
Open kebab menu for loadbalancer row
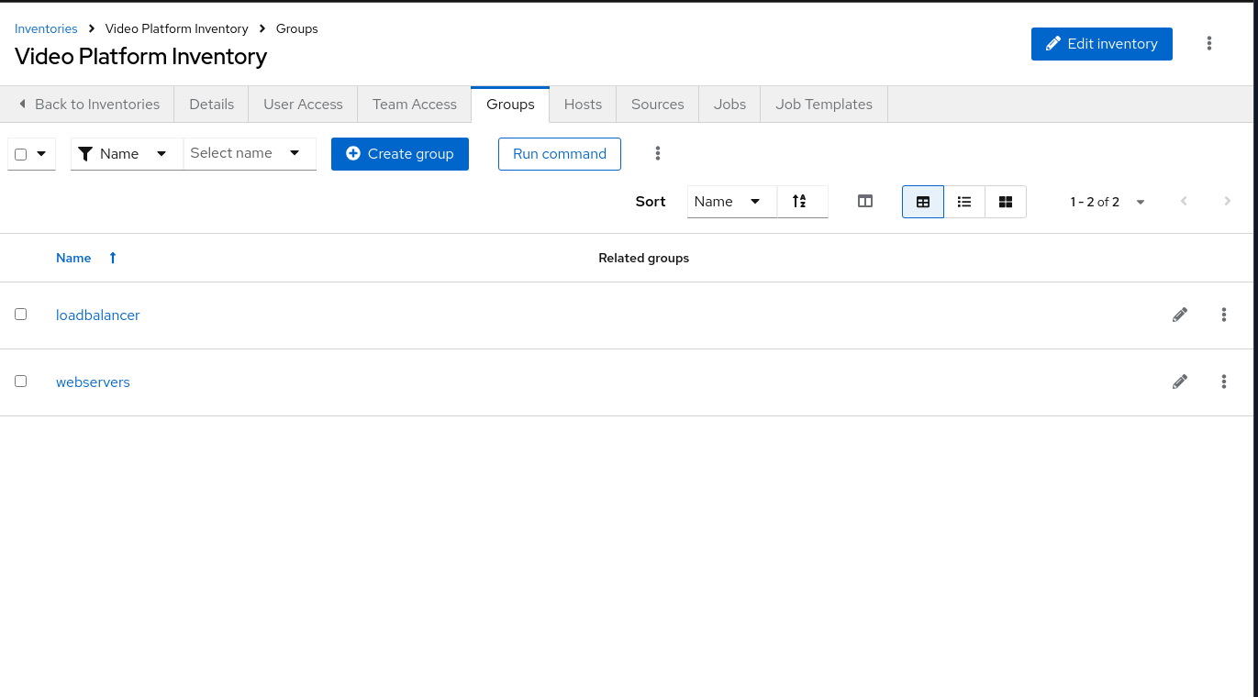point(1224,315)
